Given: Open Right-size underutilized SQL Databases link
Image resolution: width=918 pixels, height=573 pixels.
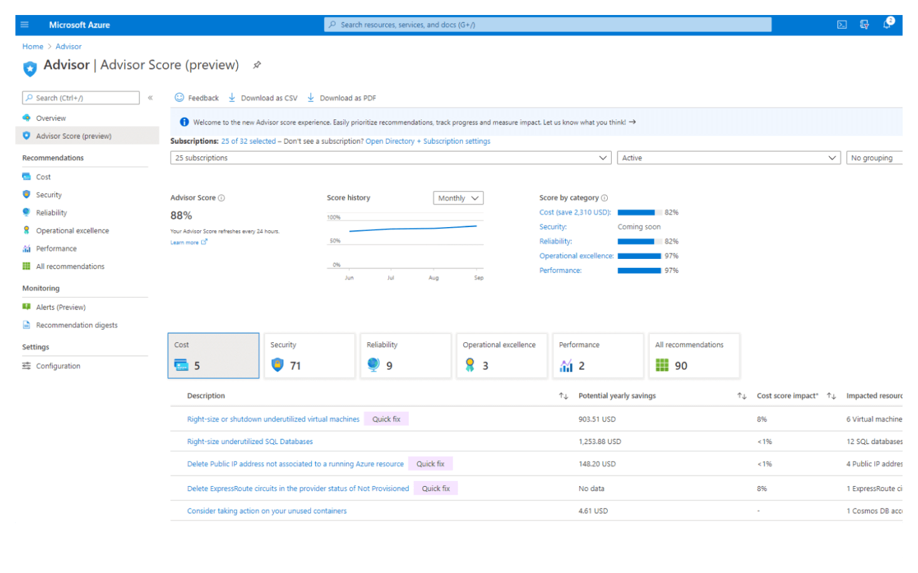Looking at the screenshot, I should pos(250,442).
